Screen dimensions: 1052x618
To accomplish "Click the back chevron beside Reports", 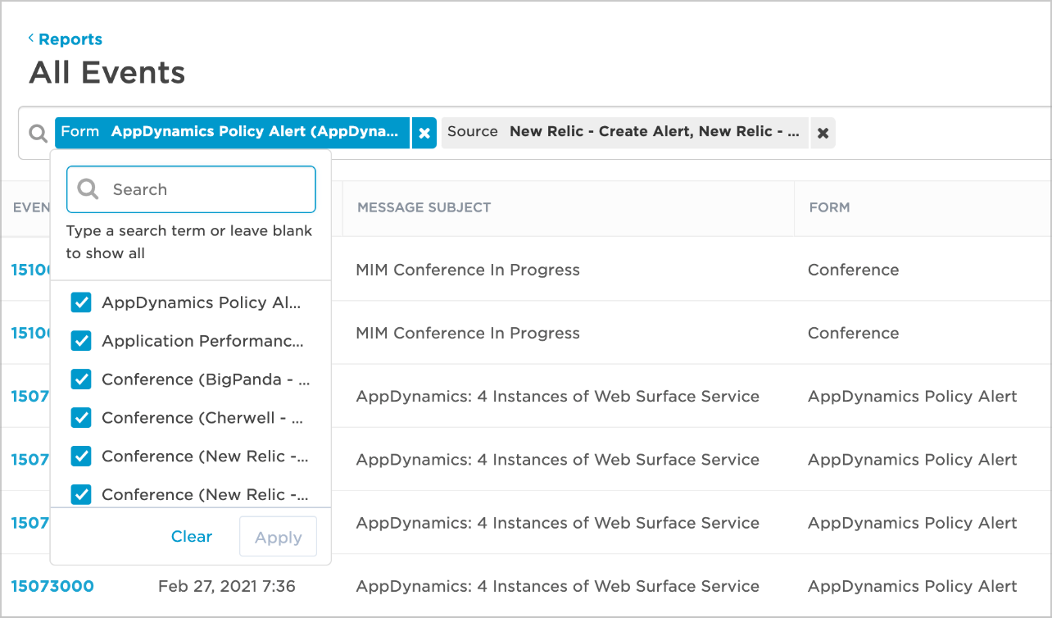I will pyautogui.click(x=31, y=38).
